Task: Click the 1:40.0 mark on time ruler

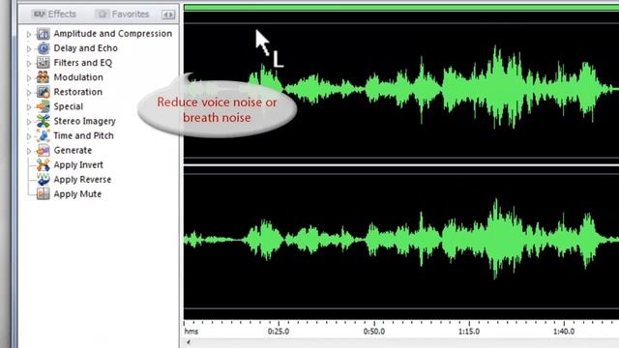Action: click(x=564, y=332)
